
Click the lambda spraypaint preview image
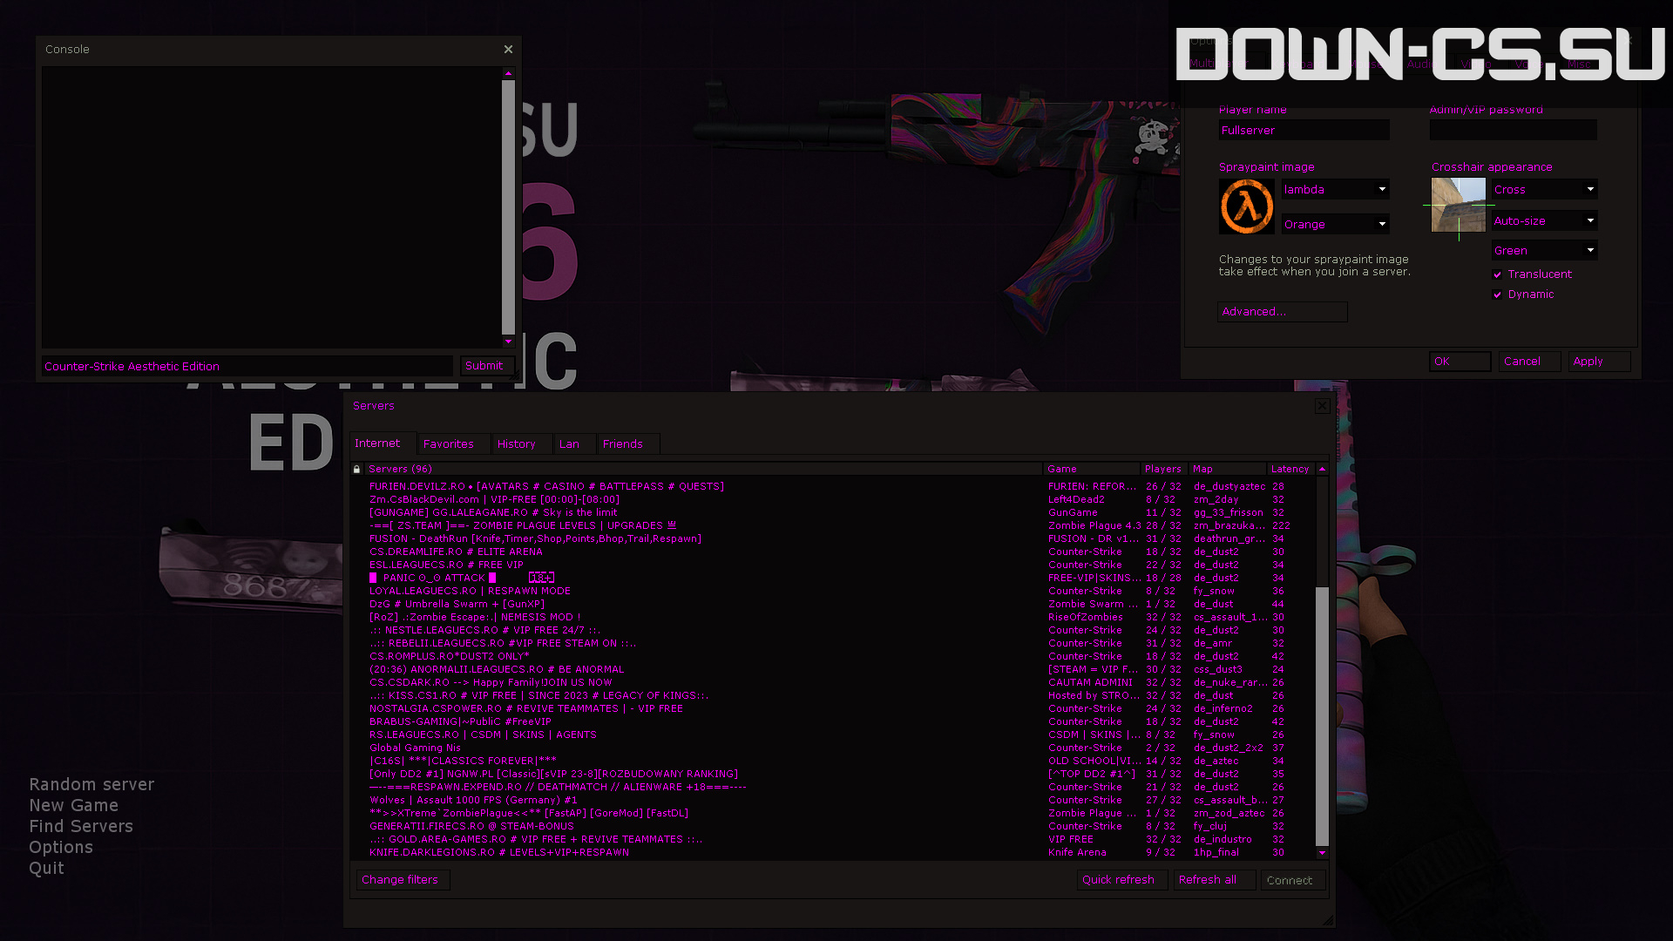click(x=1246, y=206)
